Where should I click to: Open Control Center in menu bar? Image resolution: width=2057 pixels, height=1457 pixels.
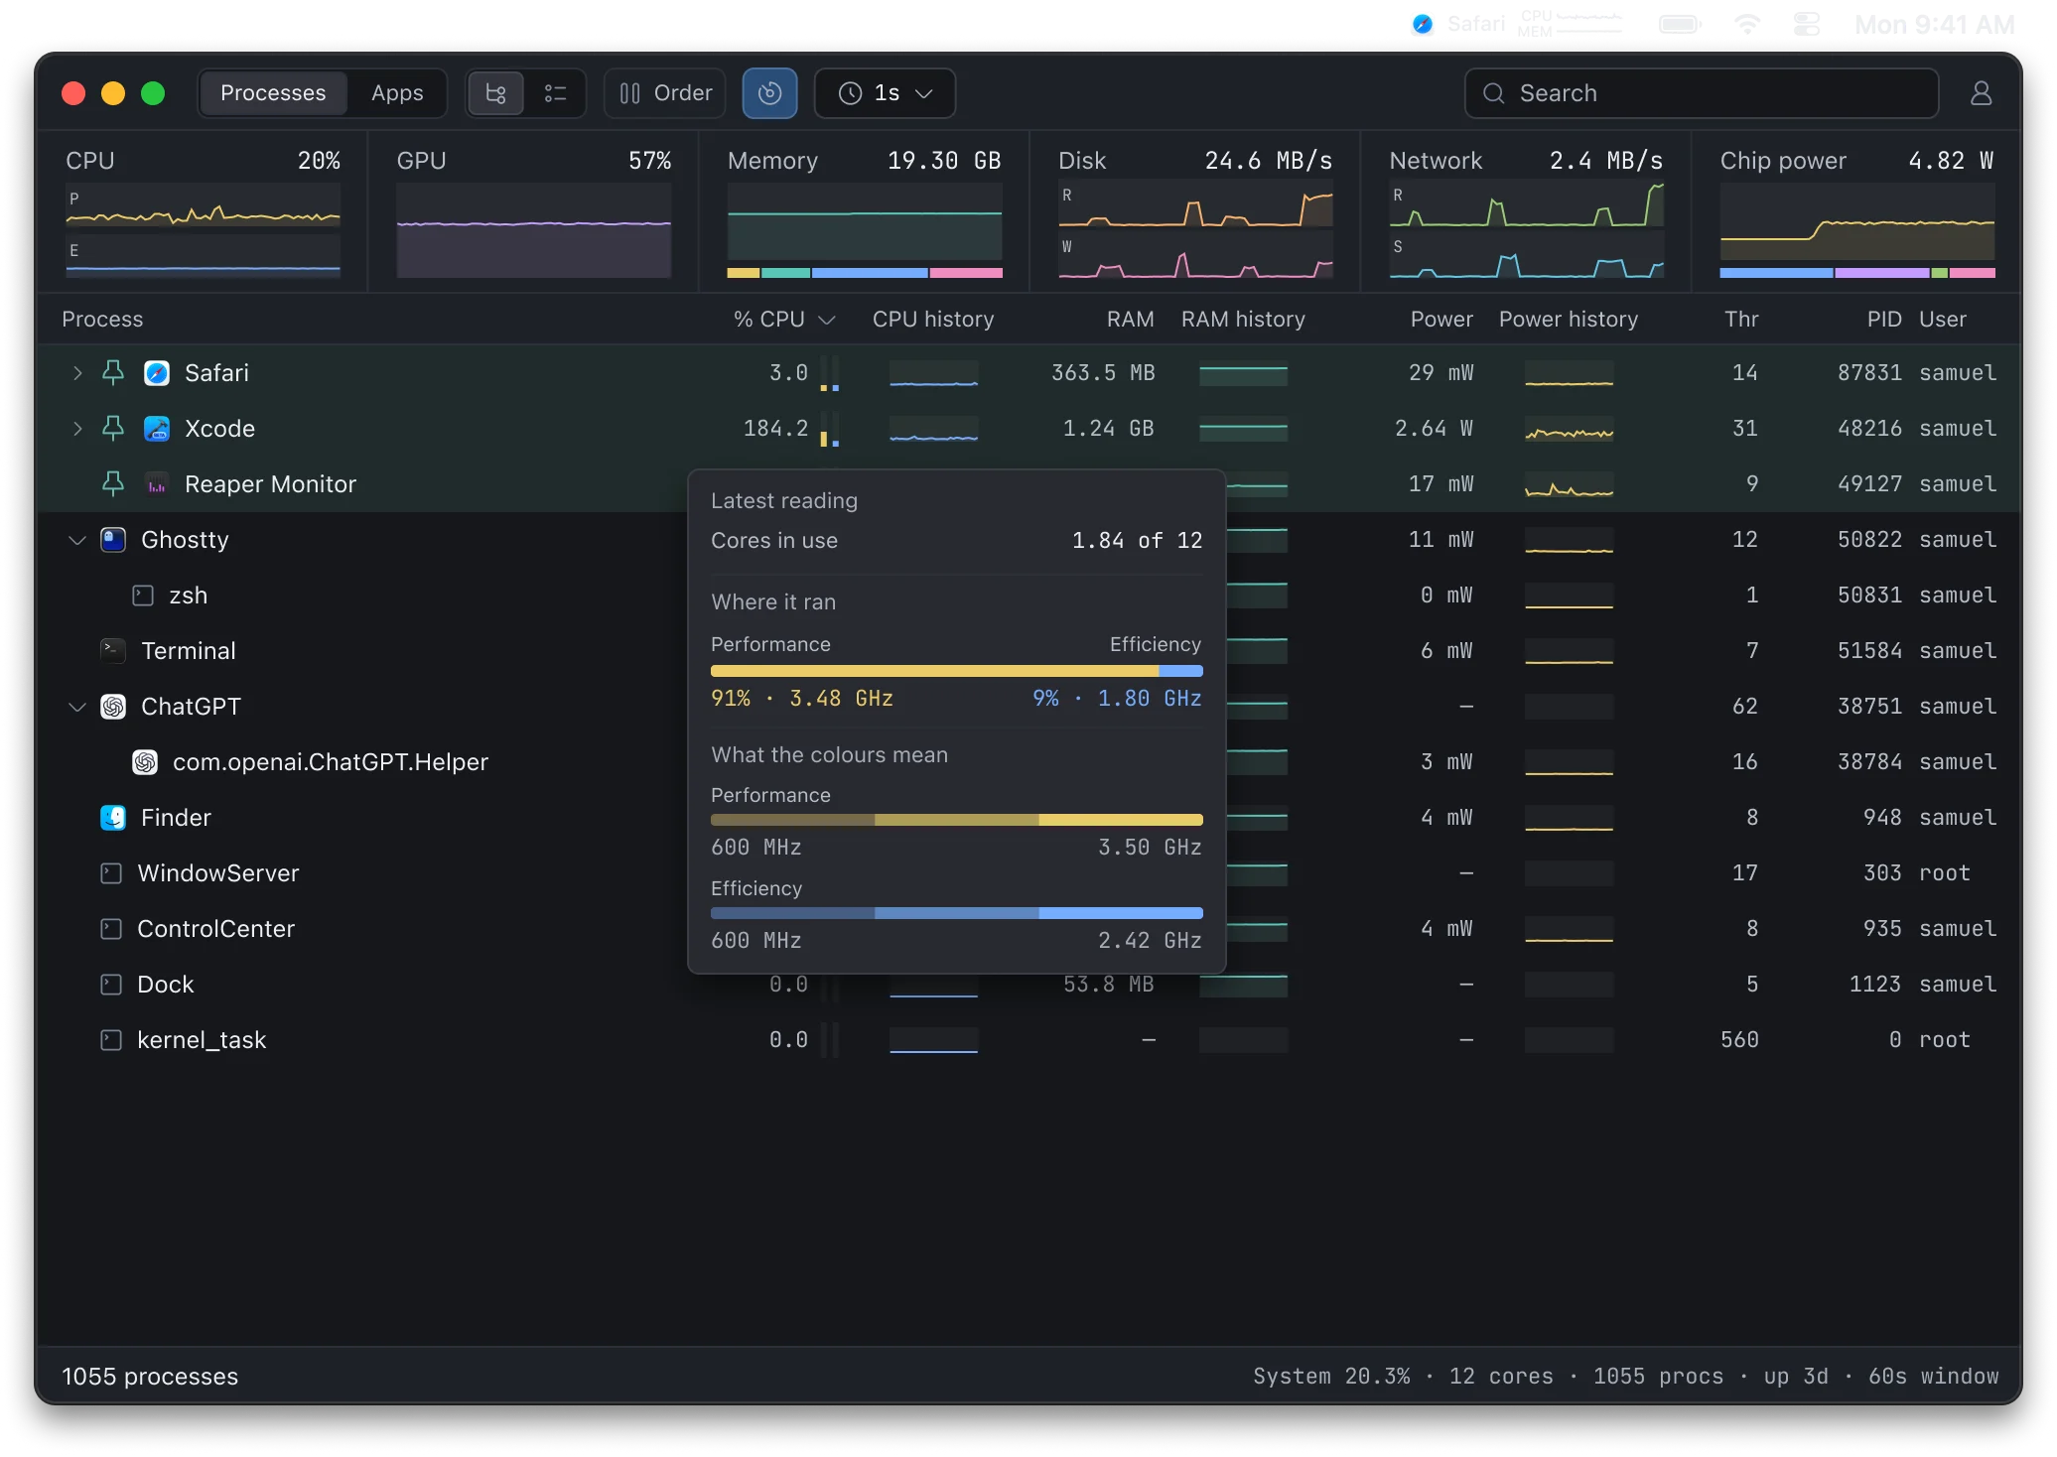(x=1807, y=24)
